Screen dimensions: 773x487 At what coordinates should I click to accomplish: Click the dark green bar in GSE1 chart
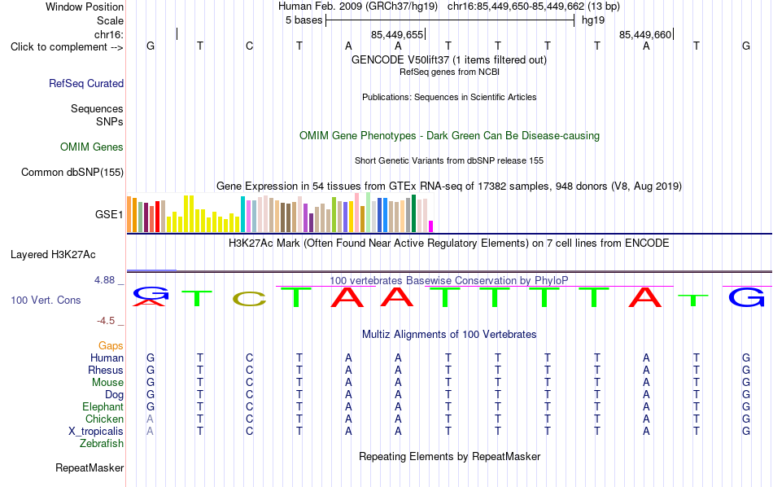414,213
